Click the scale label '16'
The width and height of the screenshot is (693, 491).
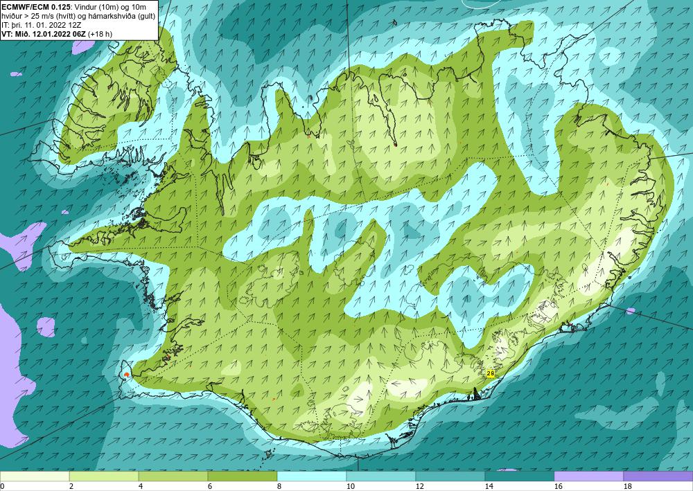point(558,487)
